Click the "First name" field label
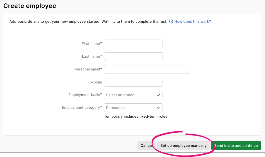Image resolution: width=265 pixels, height=157 pixels. [x=90, y=44]
